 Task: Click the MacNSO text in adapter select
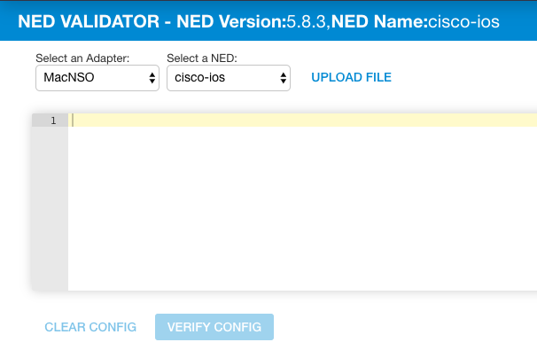69,77
